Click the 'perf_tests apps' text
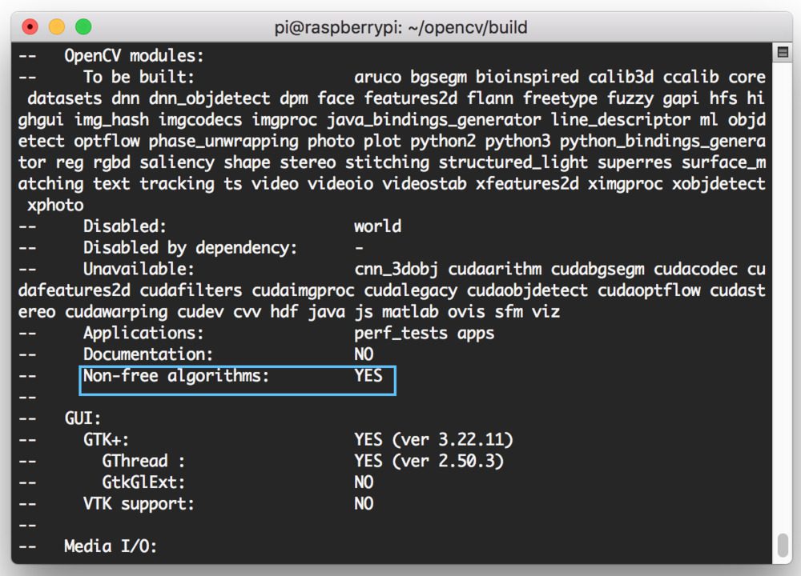 tap(425, 333)
